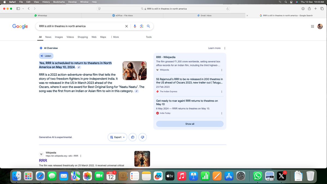
Task: Switch to the Videos results tab
Action: tap(70, 37)
